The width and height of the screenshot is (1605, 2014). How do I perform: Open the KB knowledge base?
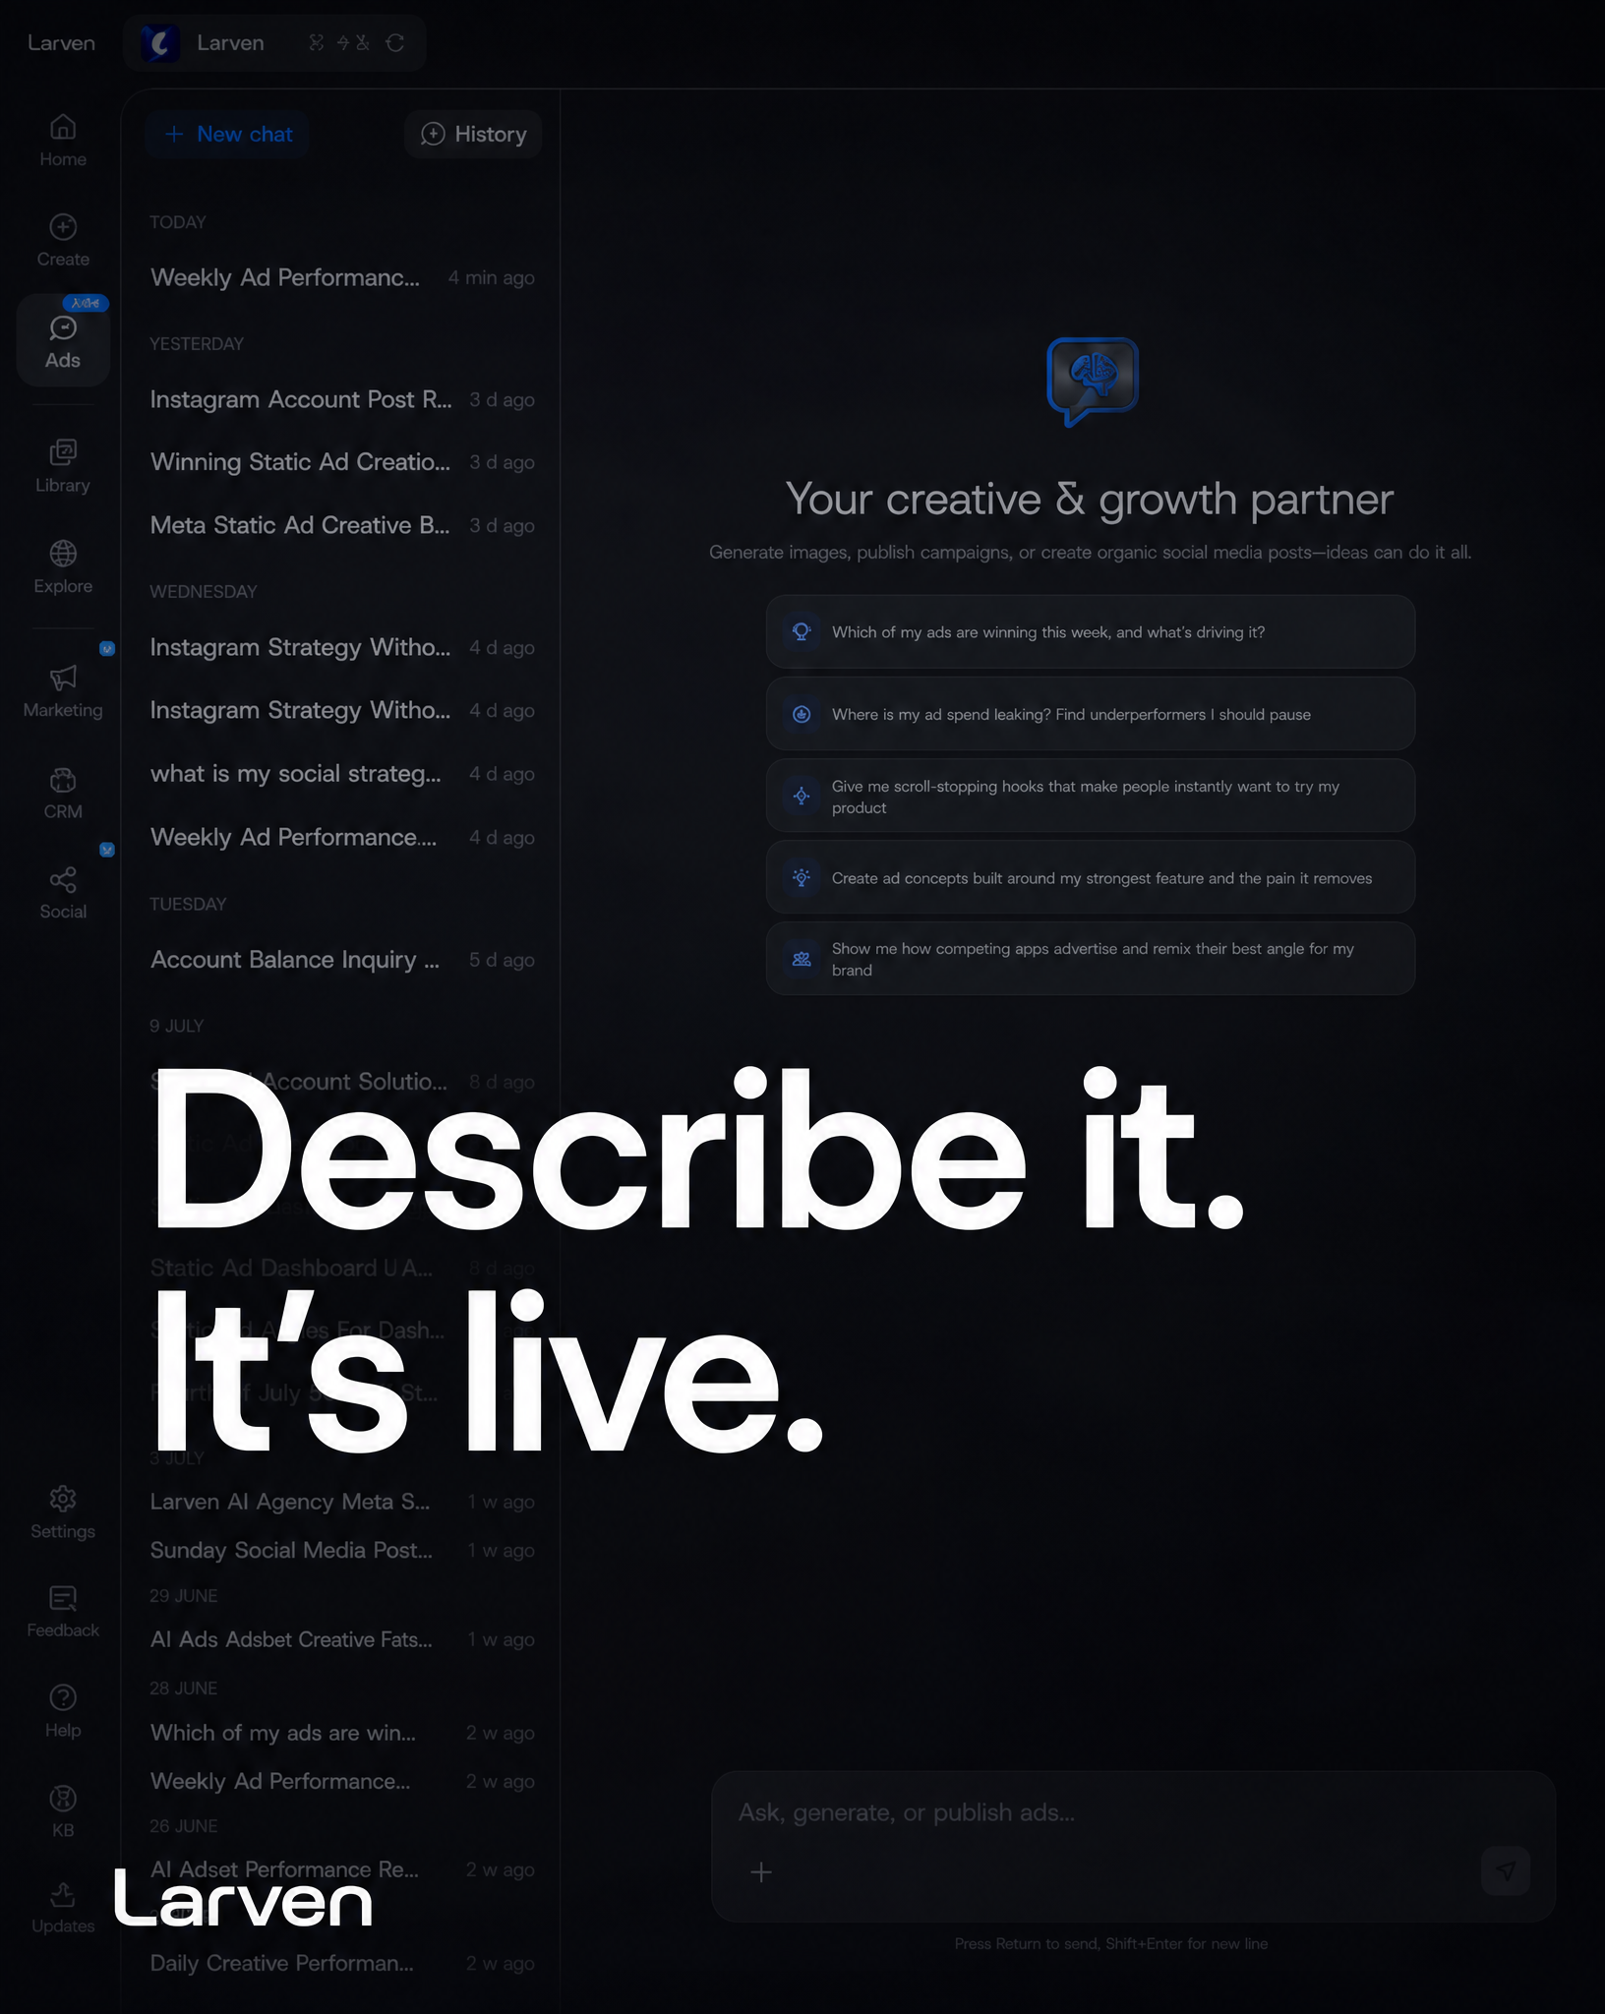pyautogui.click(x=63, y=1811)
